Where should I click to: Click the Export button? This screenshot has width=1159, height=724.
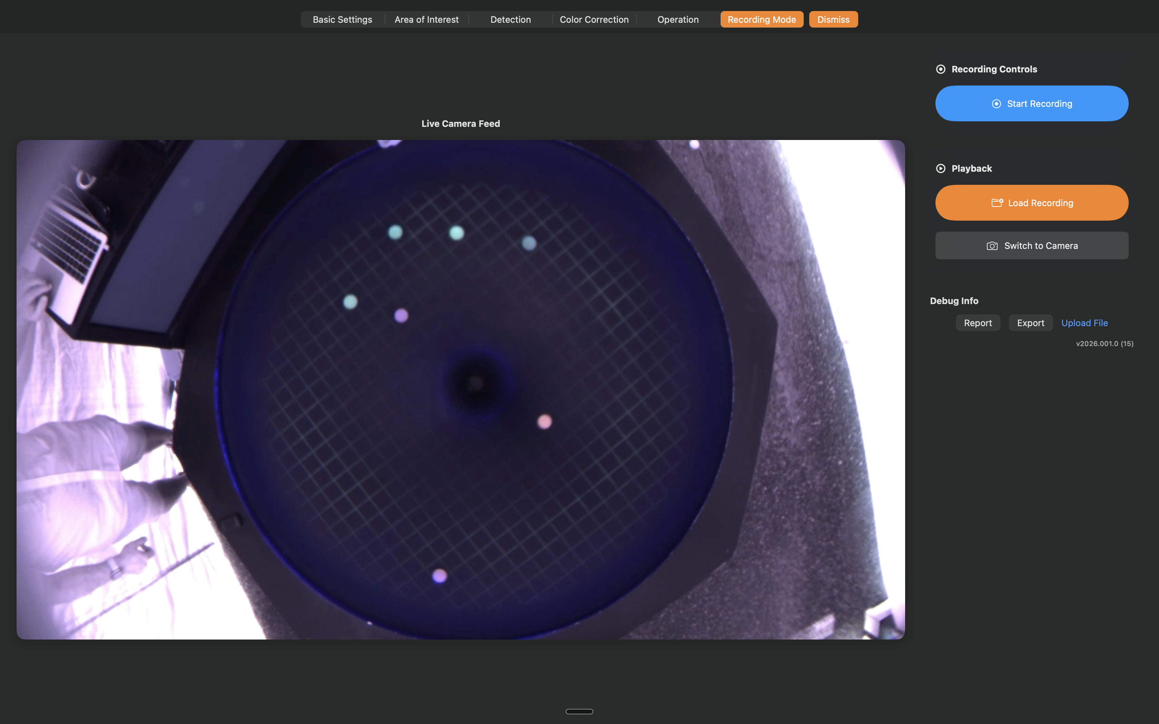1031,323
